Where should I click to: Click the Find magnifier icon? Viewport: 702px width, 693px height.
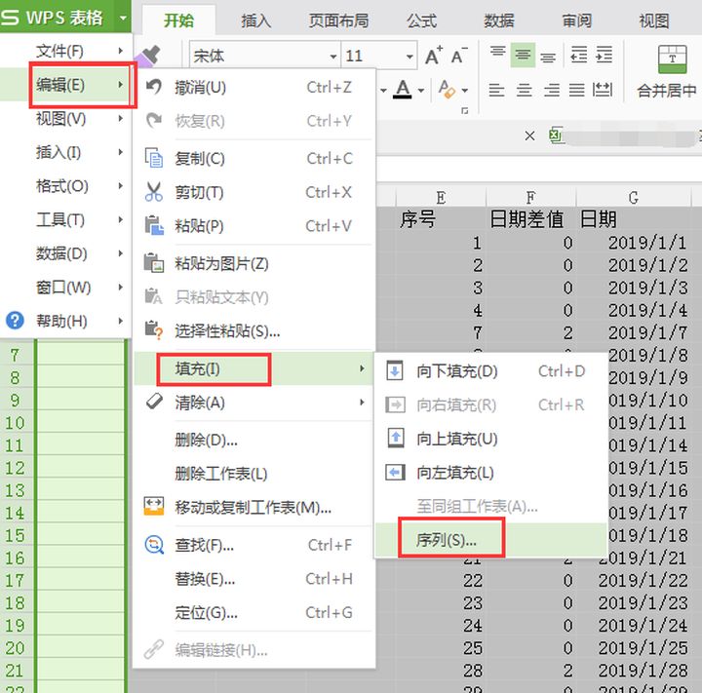(x=154, y=545)
